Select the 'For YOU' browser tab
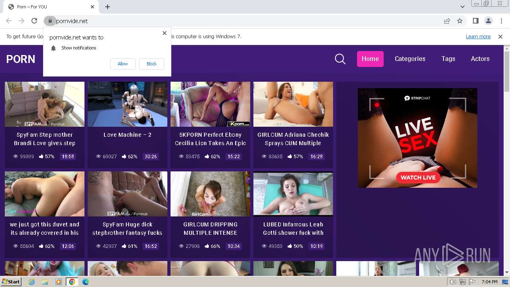510x287 pixels. [52, 7]
